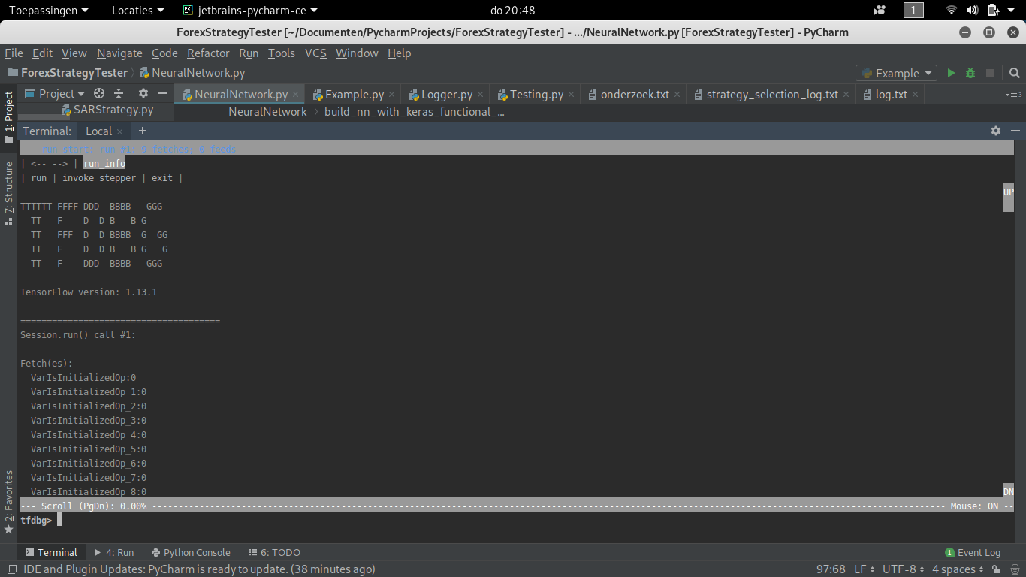
Task: Close the Local terminal session tab
Action: pyautogui.click(x=120, y=131)
